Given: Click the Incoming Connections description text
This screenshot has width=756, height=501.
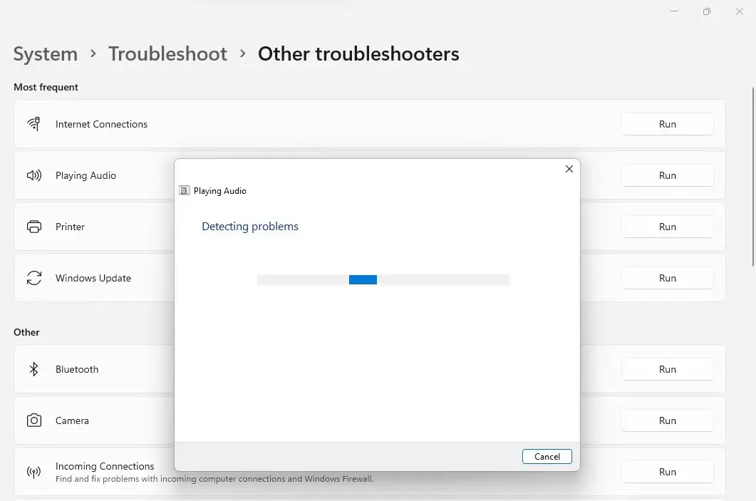Looking at the screenshot, I should click(x=214, y=479).
